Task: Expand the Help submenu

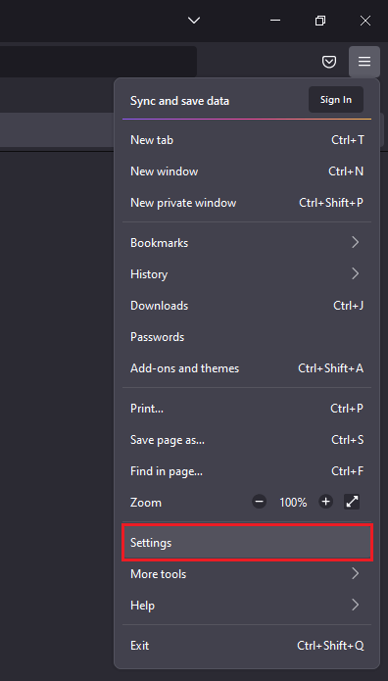Action: [247, 605]
